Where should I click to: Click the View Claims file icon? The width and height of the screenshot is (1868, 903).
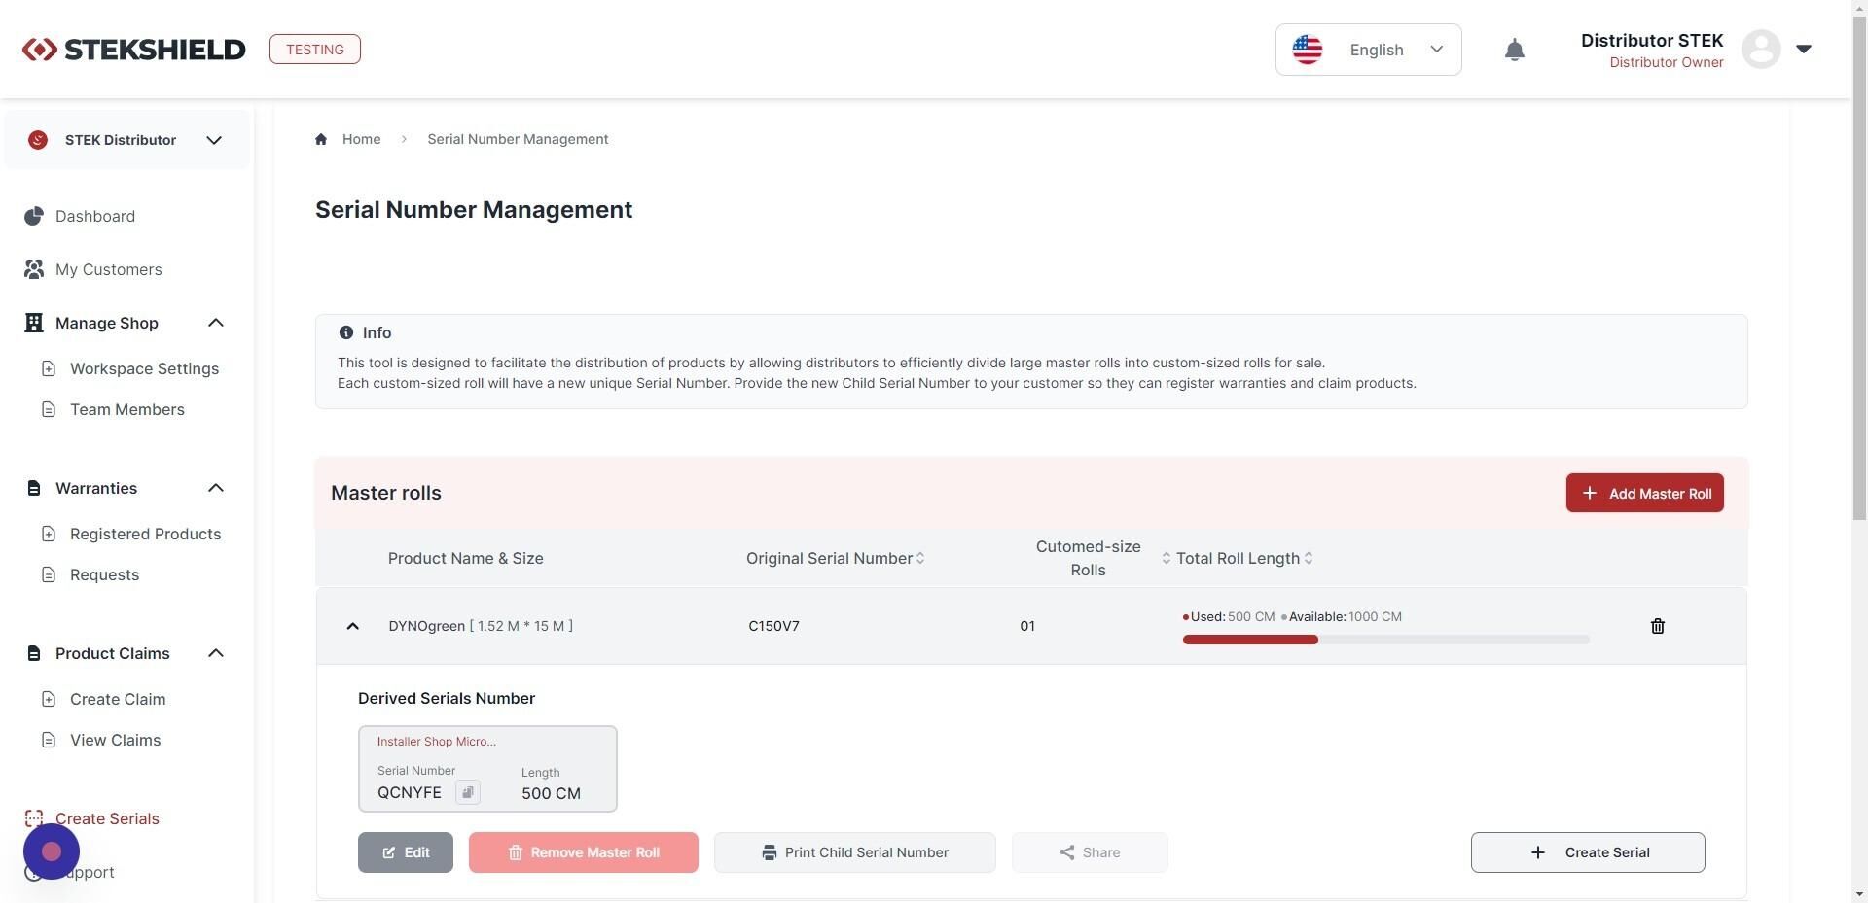click(x=49, y=740)
